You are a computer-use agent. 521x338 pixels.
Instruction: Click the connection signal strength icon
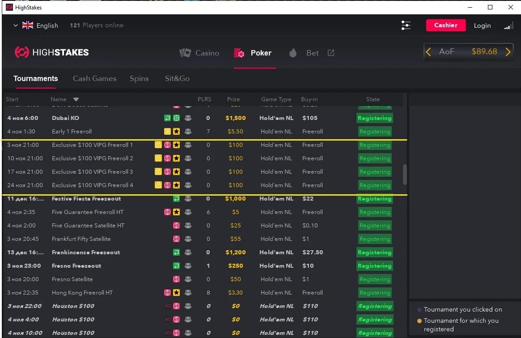pyautogui.click(x=509, y=26)
